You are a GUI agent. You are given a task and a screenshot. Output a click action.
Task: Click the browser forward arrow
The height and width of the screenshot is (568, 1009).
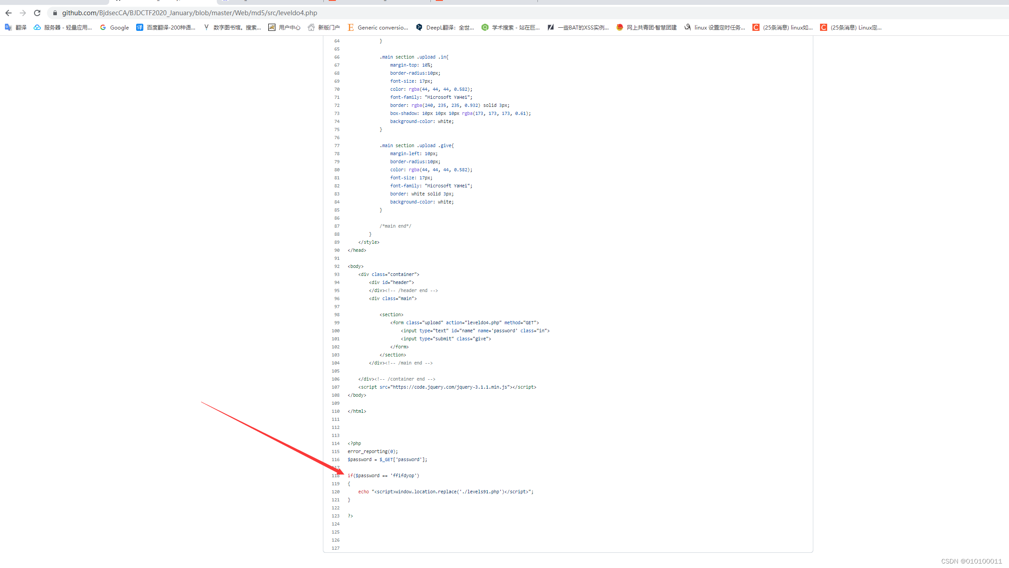click(x=23, y=13)
